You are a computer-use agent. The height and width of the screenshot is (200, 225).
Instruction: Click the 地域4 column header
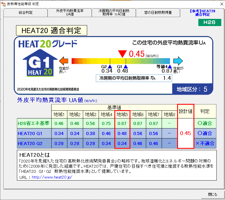coord(106,114)
